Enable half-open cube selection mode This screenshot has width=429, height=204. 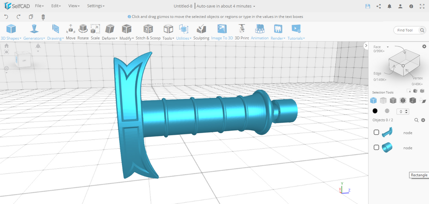(x=413, y=101)
